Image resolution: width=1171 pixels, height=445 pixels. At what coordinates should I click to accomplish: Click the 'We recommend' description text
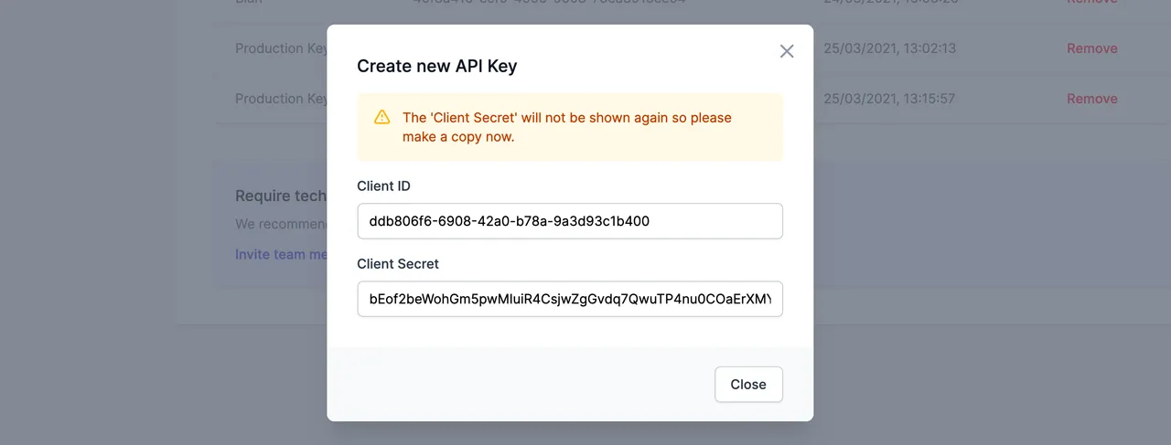point(281,224)
